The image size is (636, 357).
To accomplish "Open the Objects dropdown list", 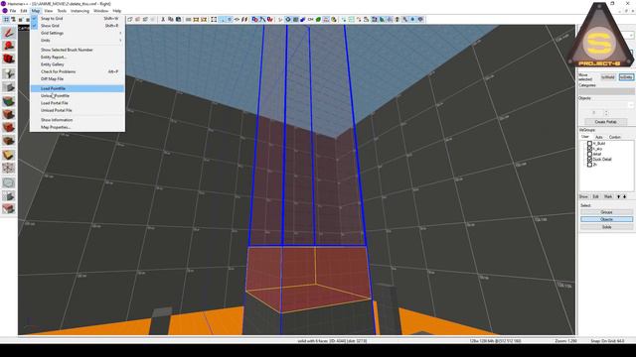I will point(606,105).
